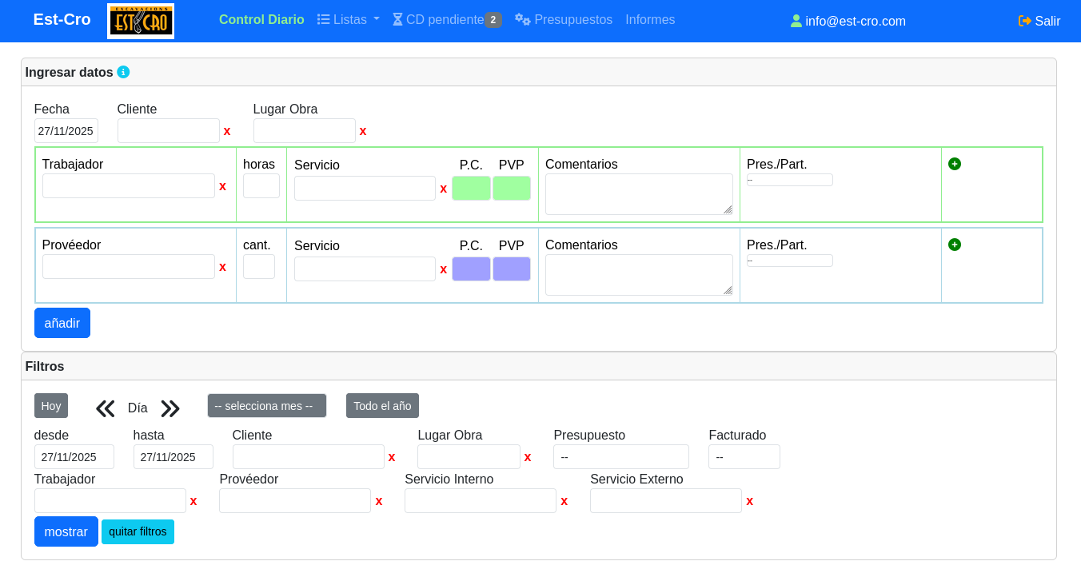
Task: Click the user icon next to info@est-cro.com
Action: [x=796, y=20]
